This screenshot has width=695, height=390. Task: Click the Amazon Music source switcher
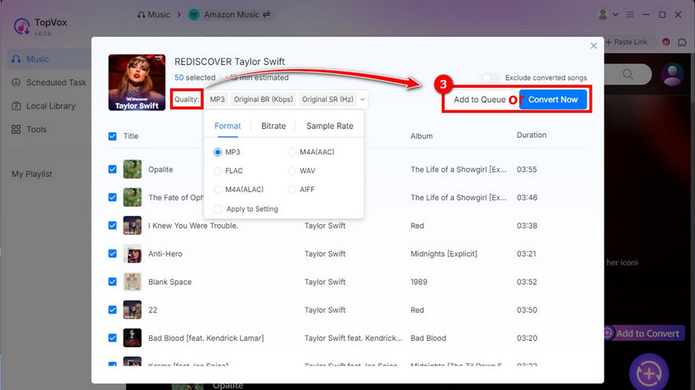click(230, 14)
